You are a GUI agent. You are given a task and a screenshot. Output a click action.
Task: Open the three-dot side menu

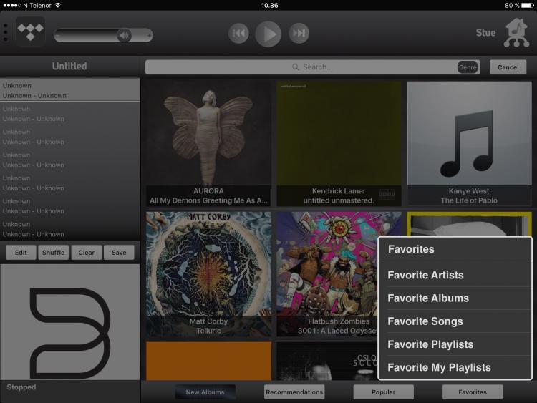(5, 32)
